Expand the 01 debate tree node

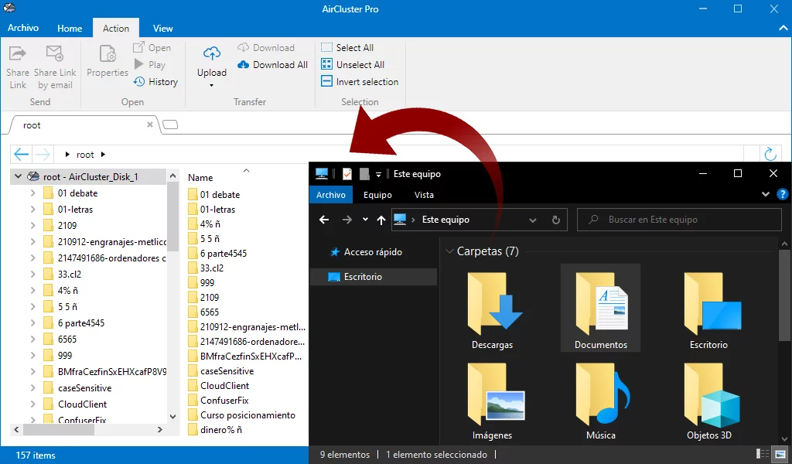click(x=33, y=193)
